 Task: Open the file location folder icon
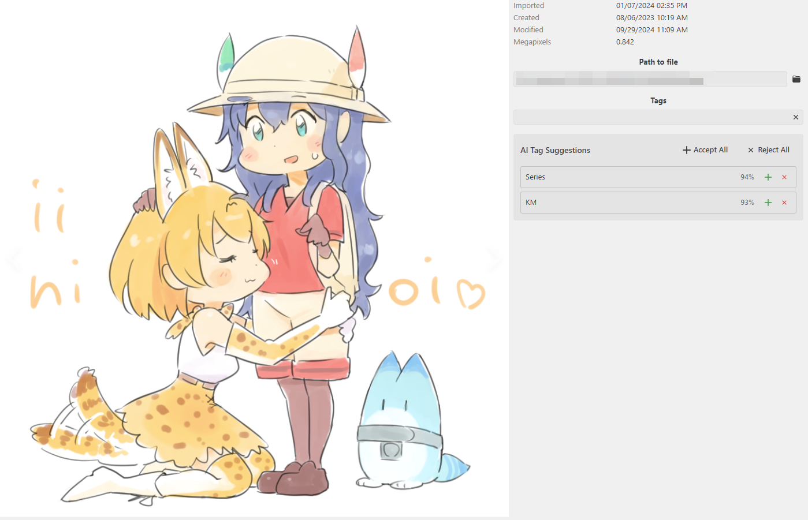tap(796, 79)
